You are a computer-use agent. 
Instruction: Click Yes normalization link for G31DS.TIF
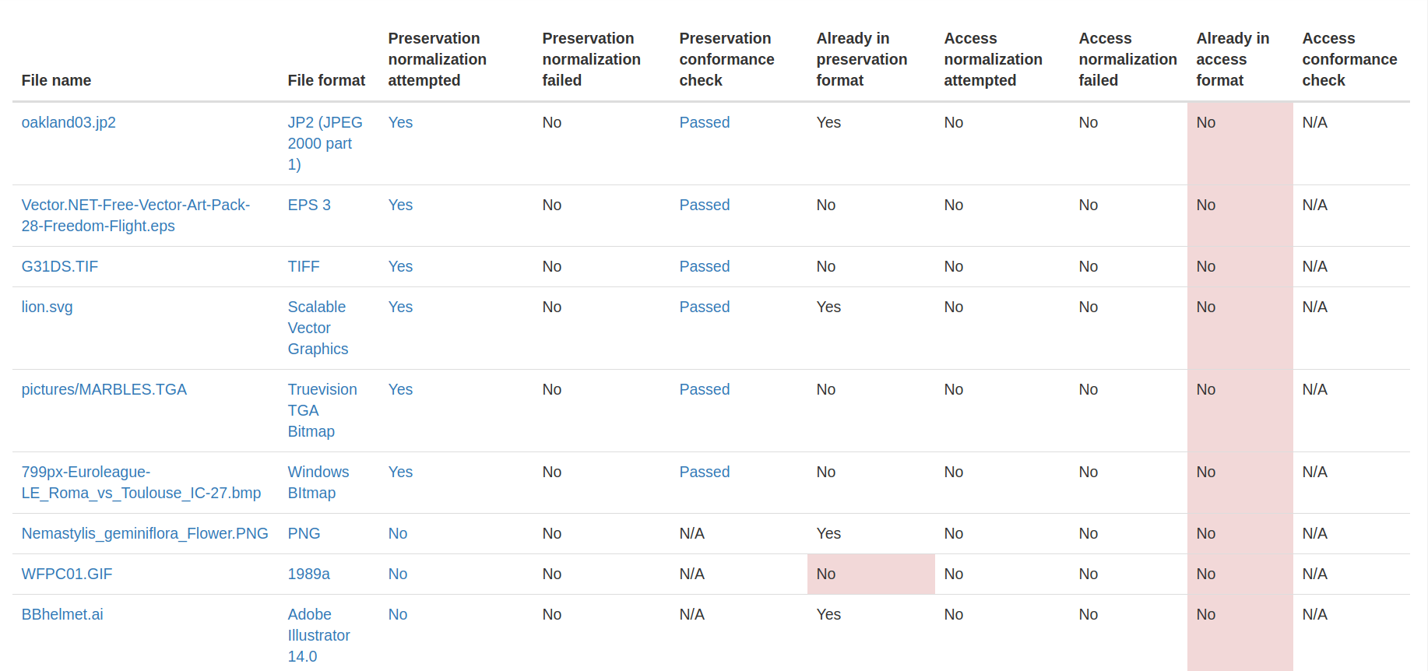tap(400, 266)
